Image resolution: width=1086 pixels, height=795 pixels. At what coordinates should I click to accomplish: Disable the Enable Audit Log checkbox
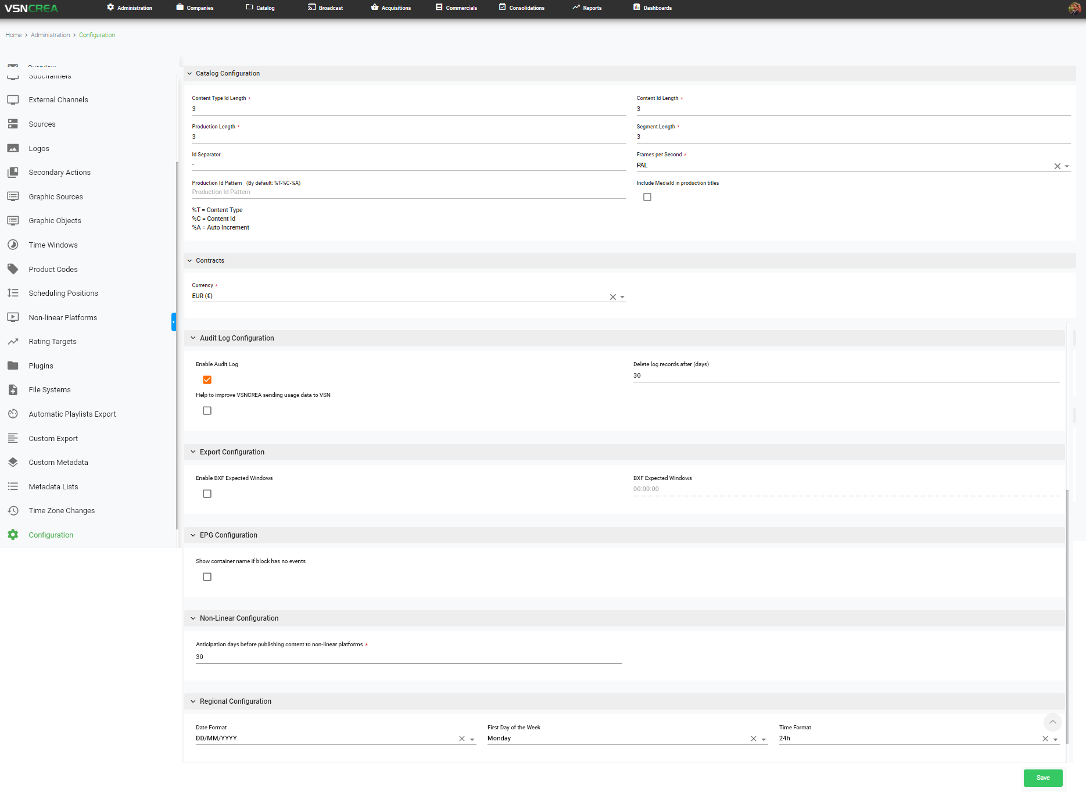207,380
